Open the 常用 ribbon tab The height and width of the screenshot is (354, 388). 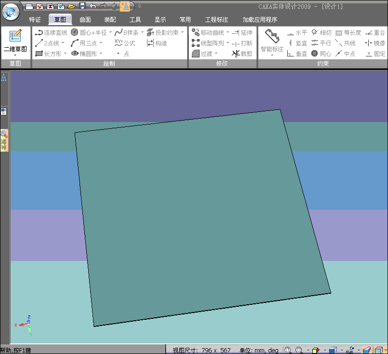(x=185, y=20)
